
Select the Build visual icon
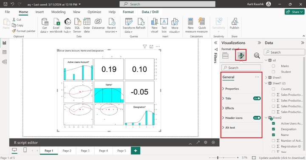click(x=225, y=56)
